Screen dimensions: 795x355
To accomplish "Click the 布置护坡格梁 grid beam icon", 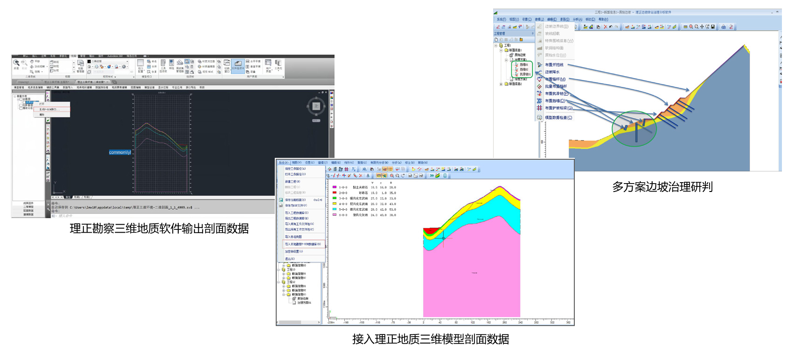I will click(x=539, y=108).
